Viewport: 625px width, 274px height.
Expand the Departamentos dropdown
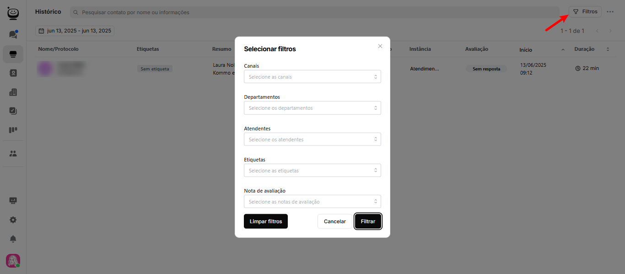[312, 108]
